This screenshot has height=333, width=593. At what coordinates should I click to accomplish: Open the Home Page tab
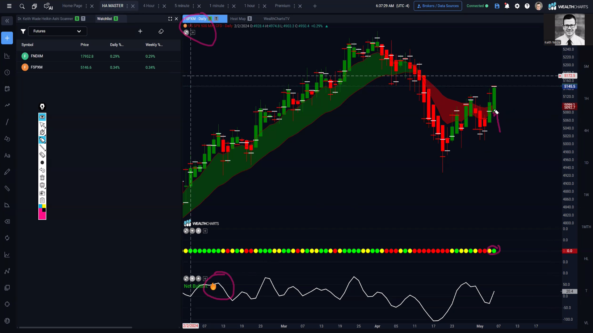[x=72, y=6]
